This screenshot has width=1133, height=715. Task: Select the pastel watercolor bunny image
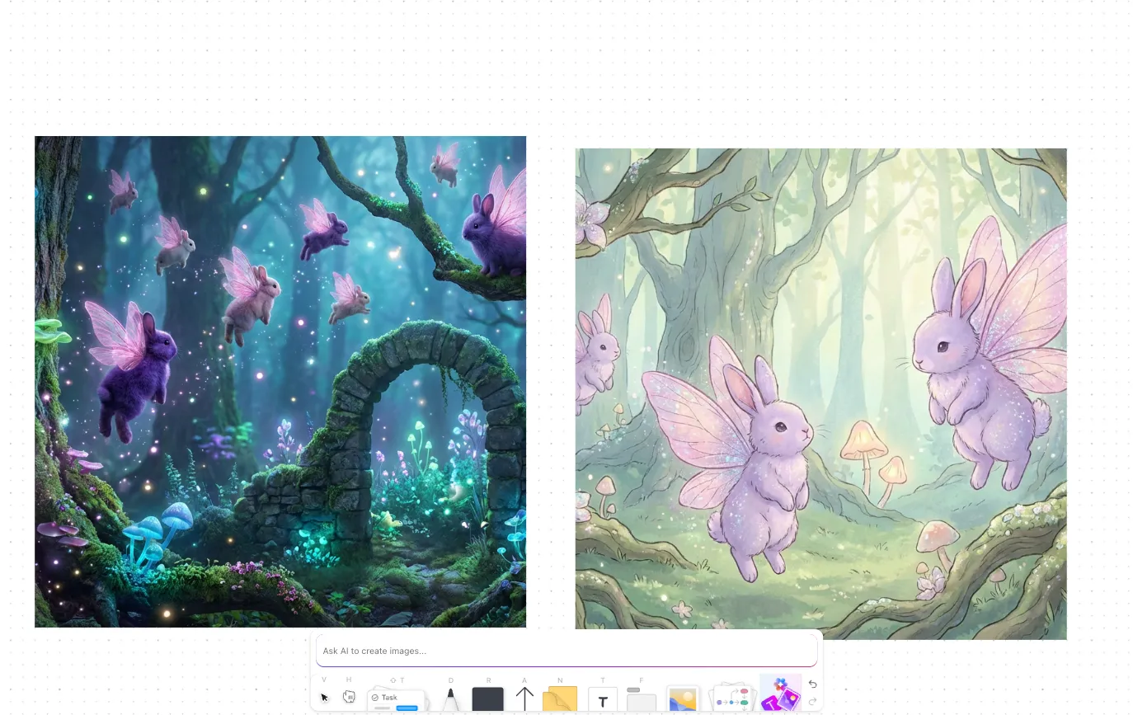820,394
